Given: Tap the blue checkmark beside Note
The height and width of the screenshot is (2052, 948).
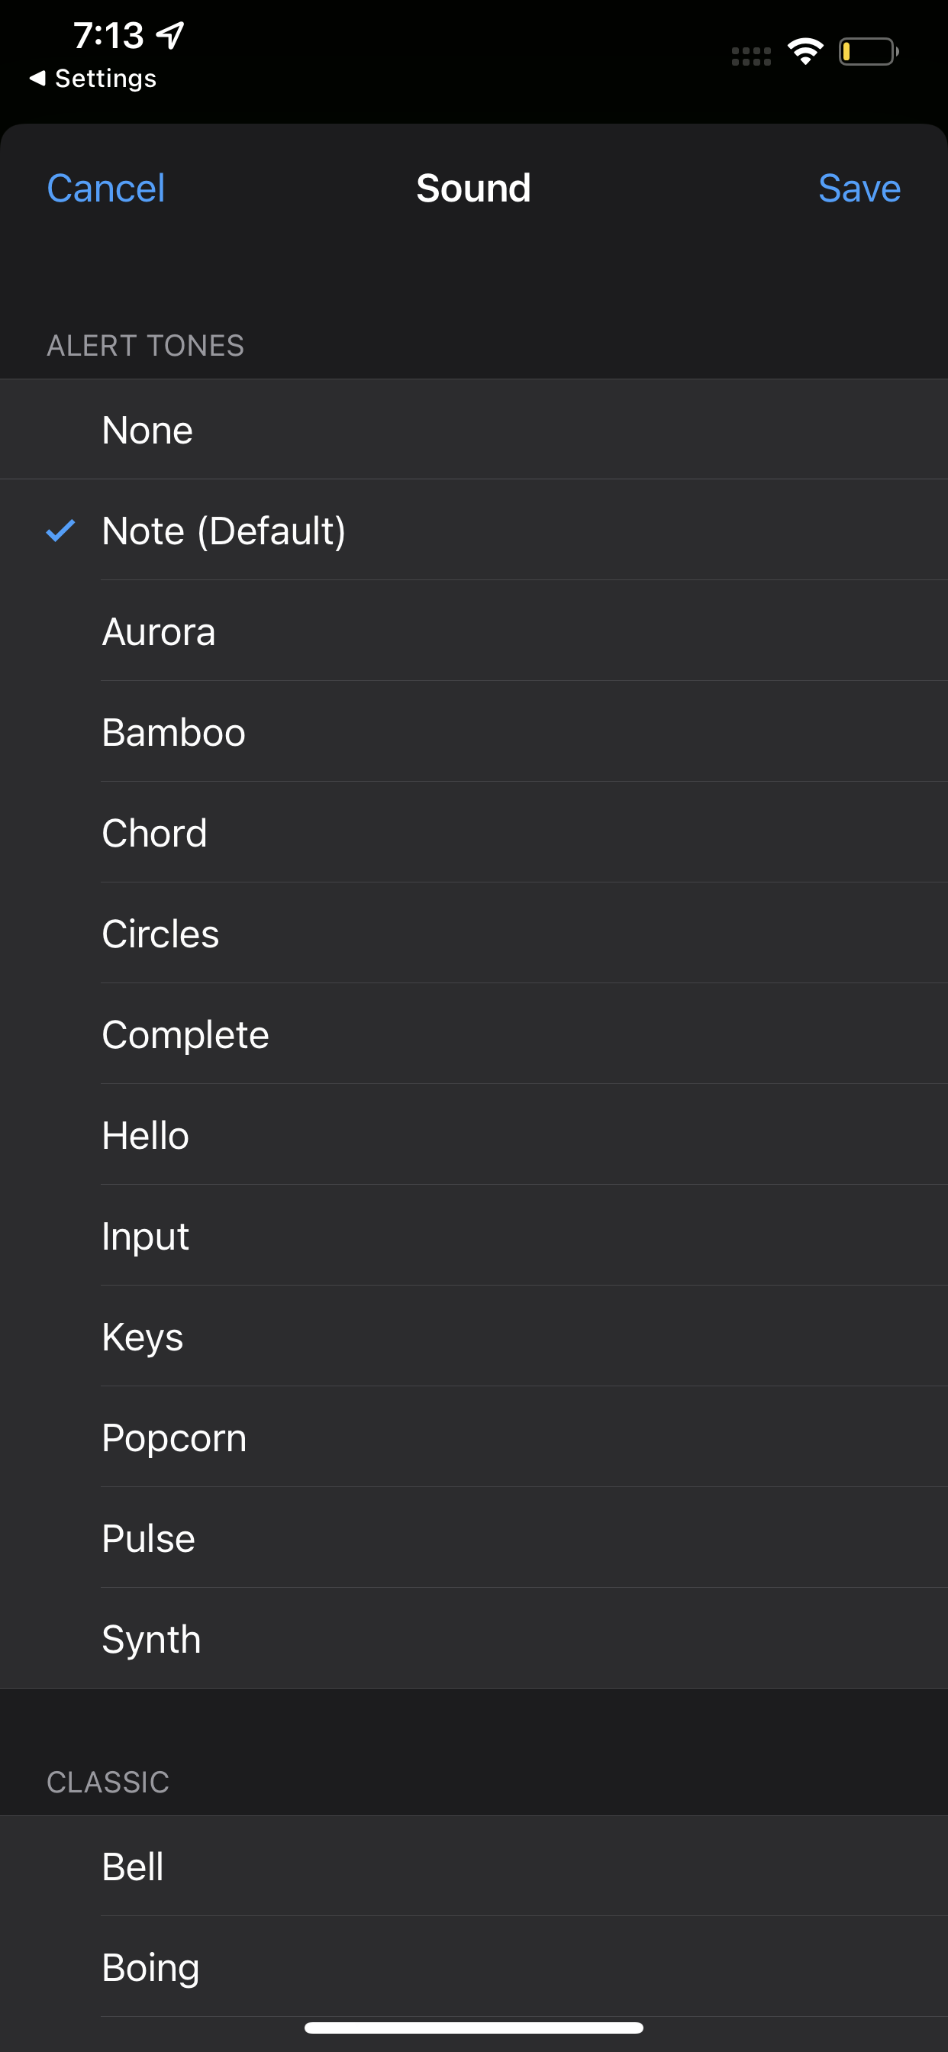Looking at the screenshot, I should pyautogui.click(x=60, y=531).
